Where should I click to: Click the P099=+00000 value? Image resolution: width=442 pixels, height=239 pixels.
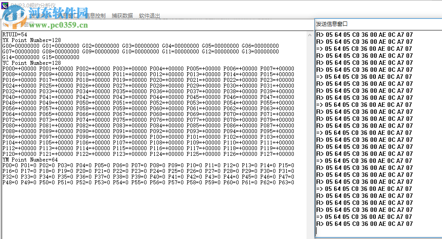pyautogui.click(x=130, y=137)
